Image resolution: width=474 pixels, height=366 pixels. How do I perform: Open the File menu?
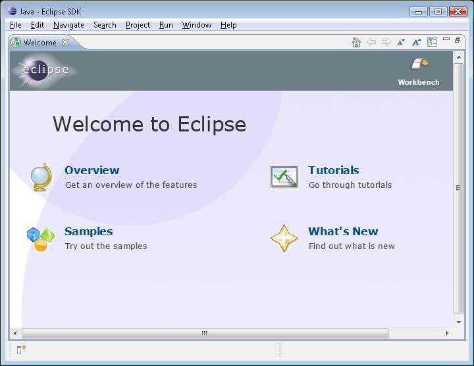15,25
